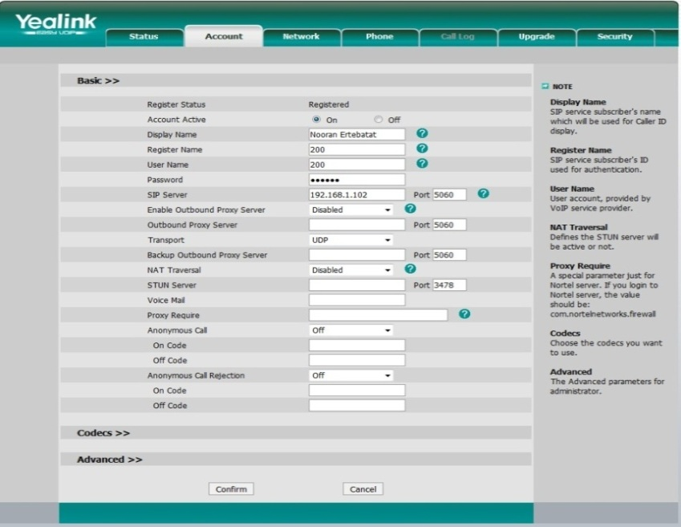Viewport: 681px width, 527px height.
Task: Click Anonymous Call Rejection Off Code field
Action: tap(357, 405)
